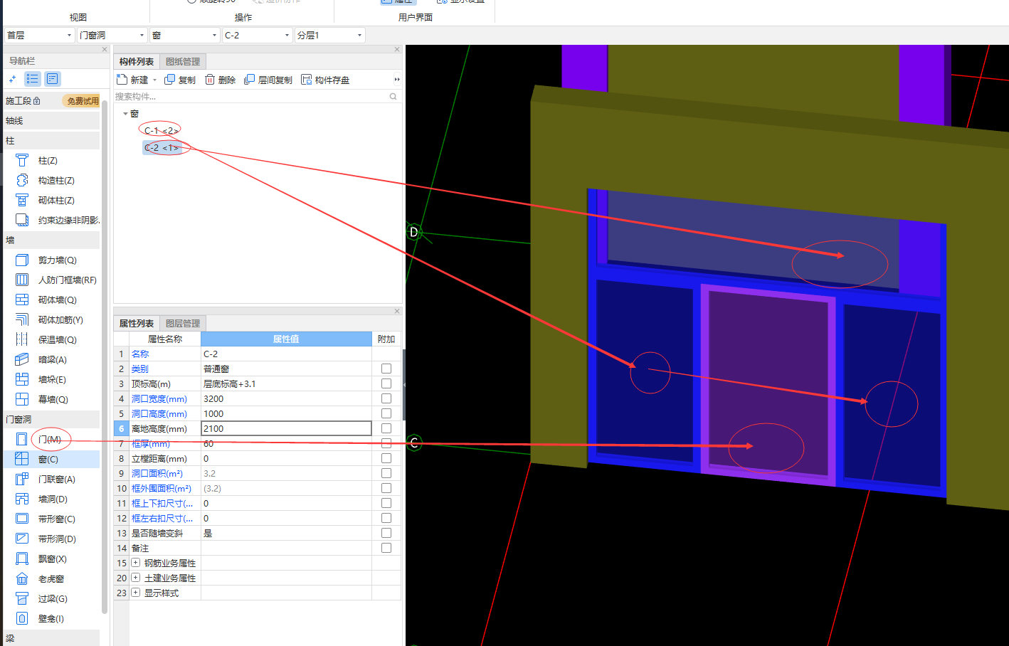Image resolution: width=1009 pixels, height=646 pixels.
Task: Click the 构件存盘 button
Action: [x=325, y=80]
